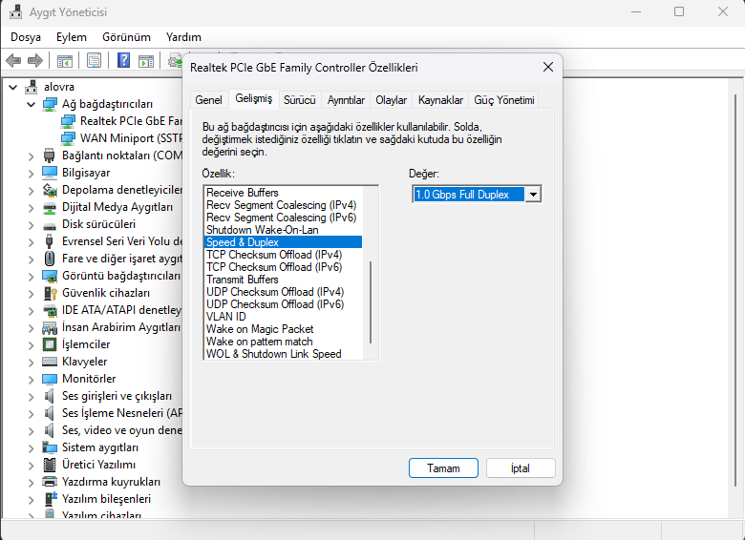Click the Tamam button

tap(443, 468)
